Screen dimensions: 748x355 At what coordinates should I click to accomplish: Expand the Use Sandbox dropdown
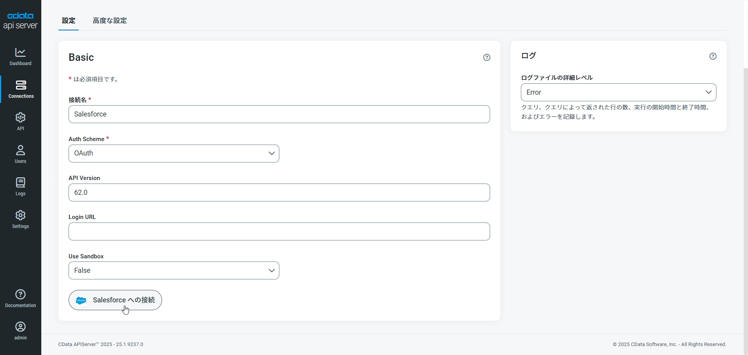(x=174, y=270)
